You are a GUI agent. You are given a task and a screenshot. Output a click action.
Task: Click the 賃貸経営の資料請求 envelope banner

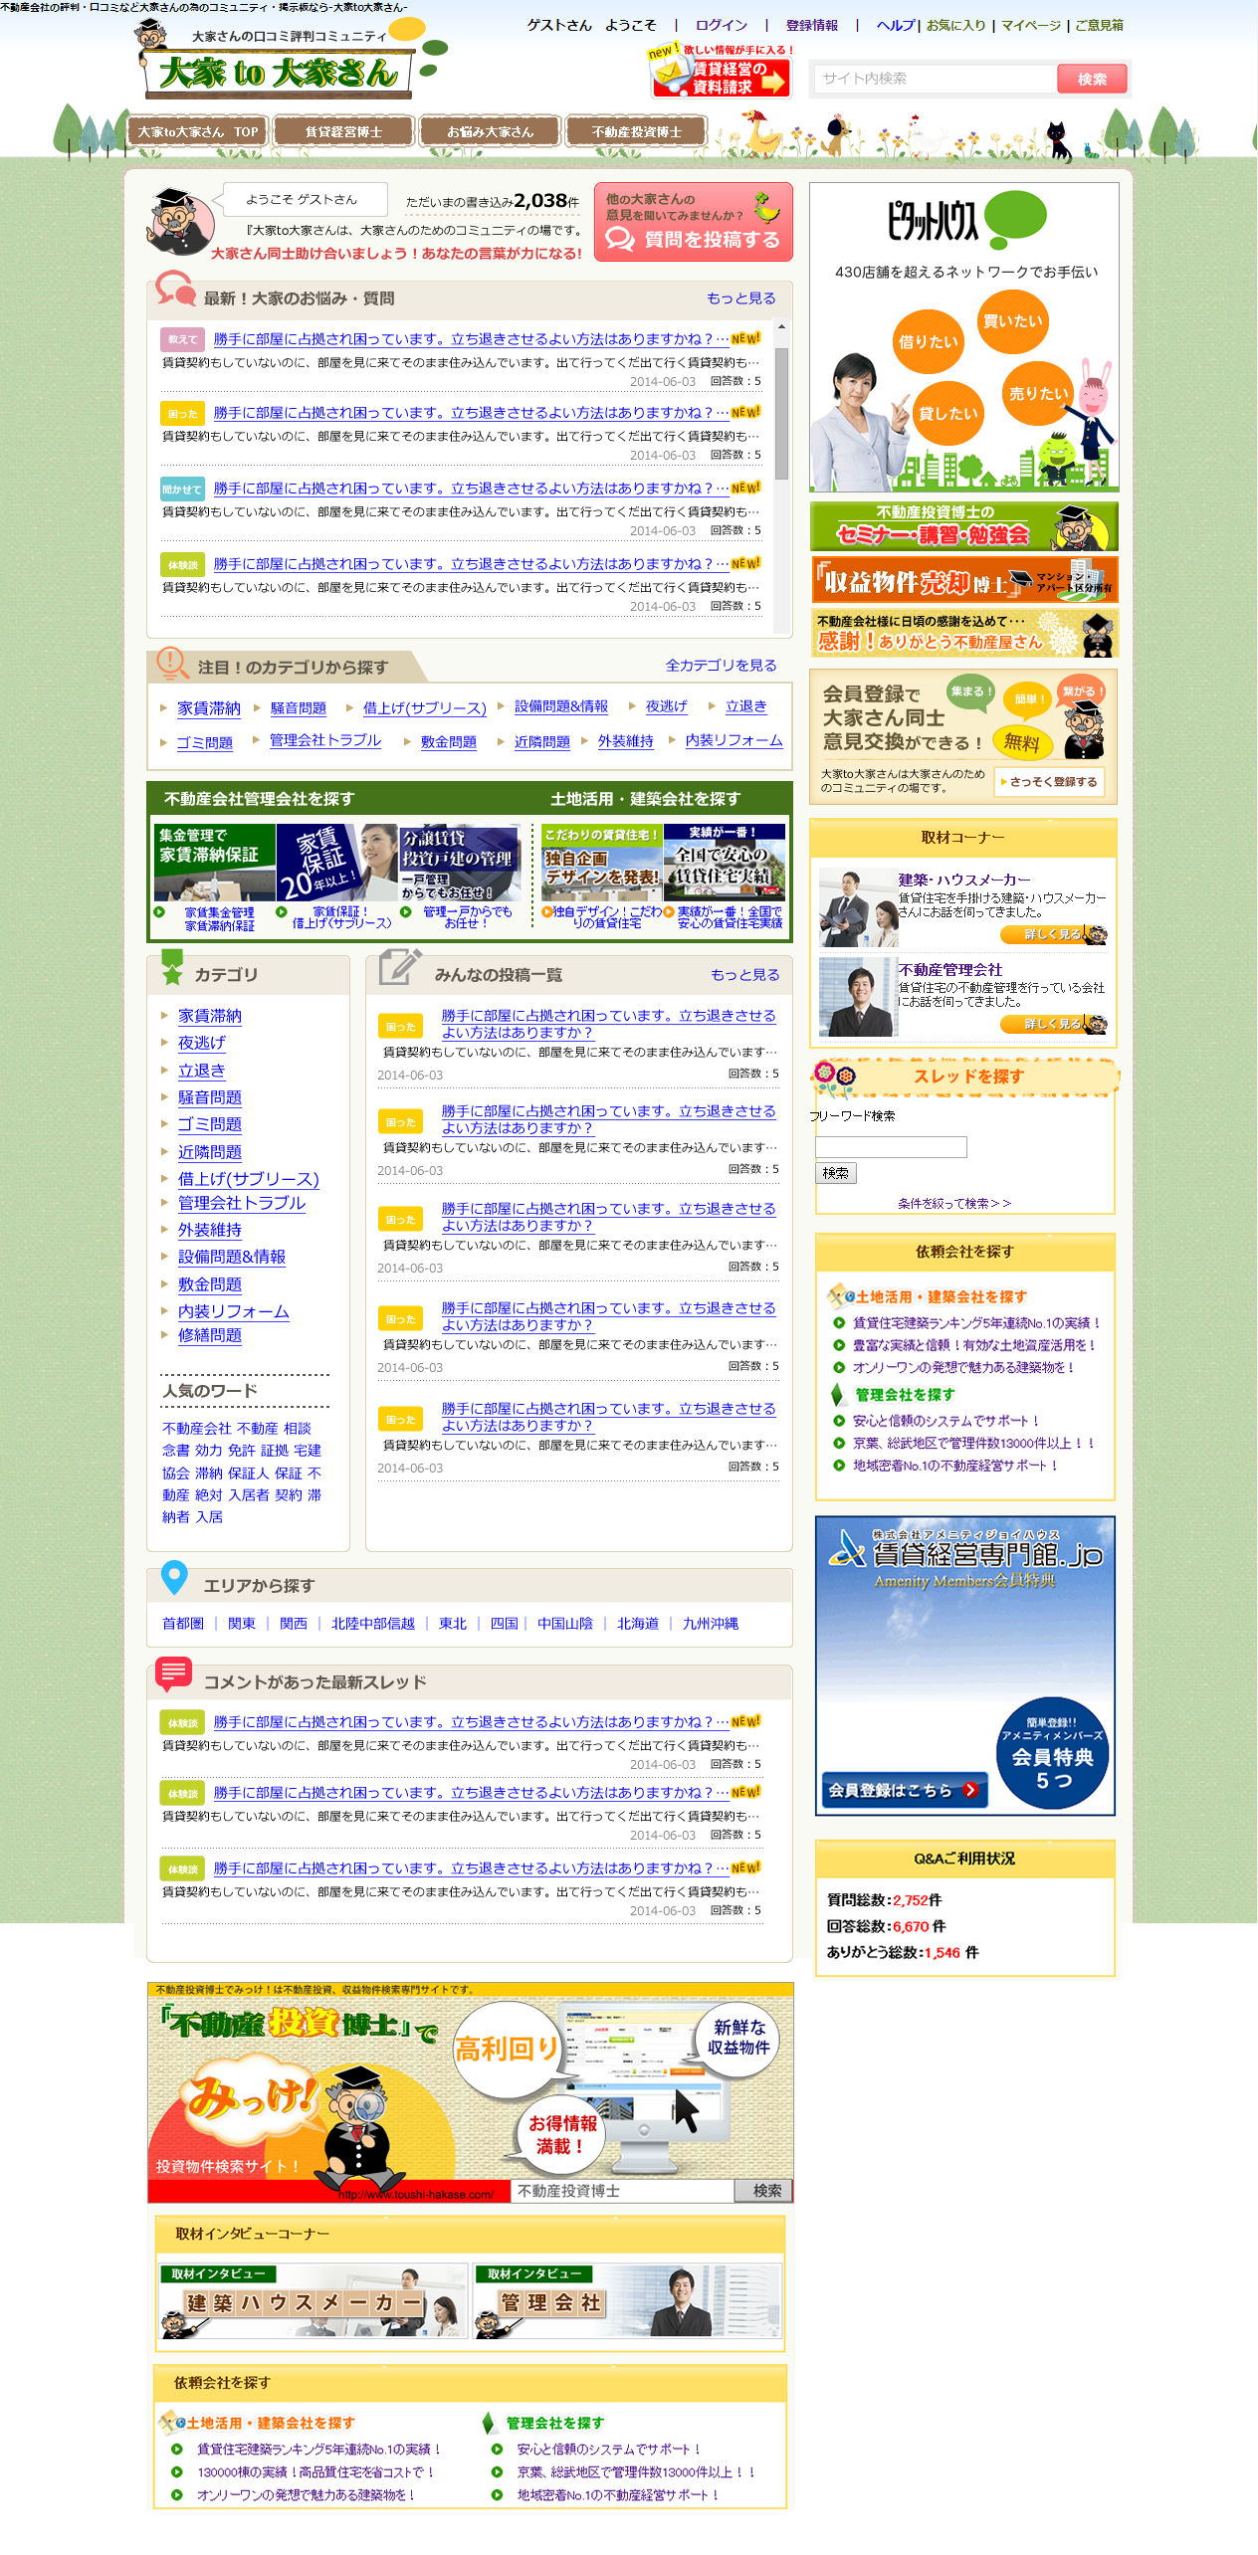click(x=721, y=77)
